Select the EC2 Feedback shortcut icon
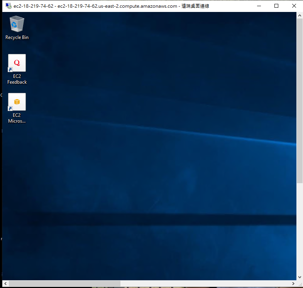The width and height of the screenshot is (303, 288). [17, 63]
